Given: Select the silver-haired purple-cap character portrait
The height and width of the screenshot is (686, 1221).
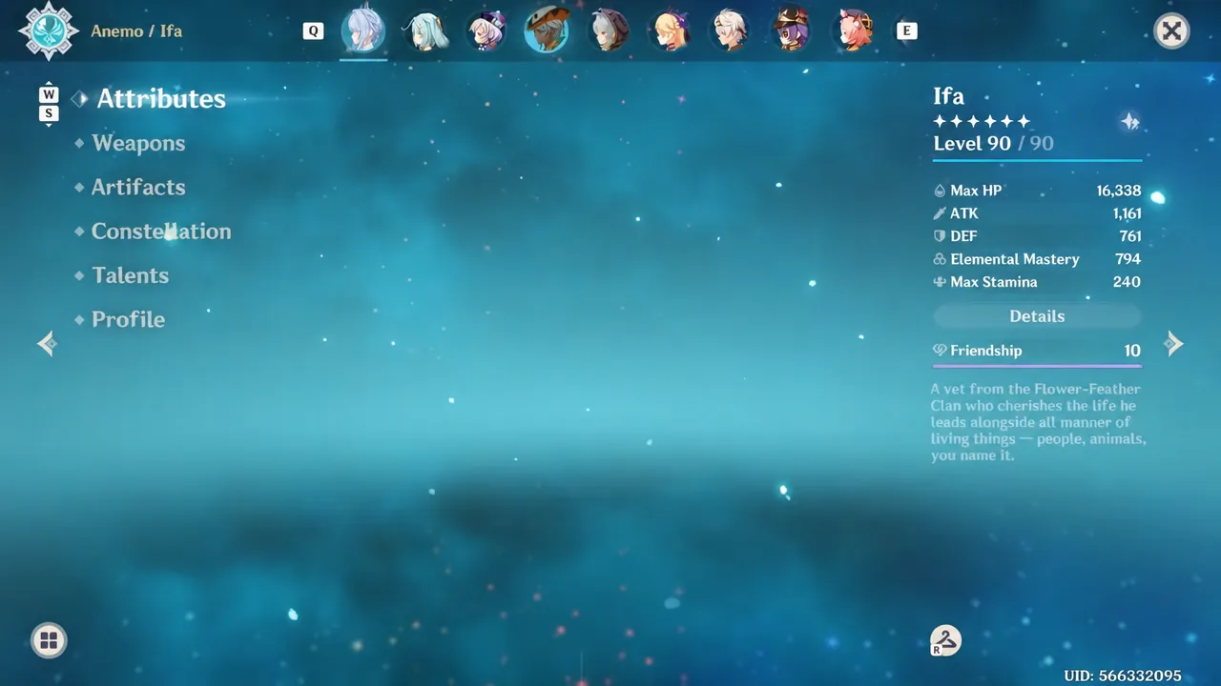Looking at the screenshot, I should (486, 30).
